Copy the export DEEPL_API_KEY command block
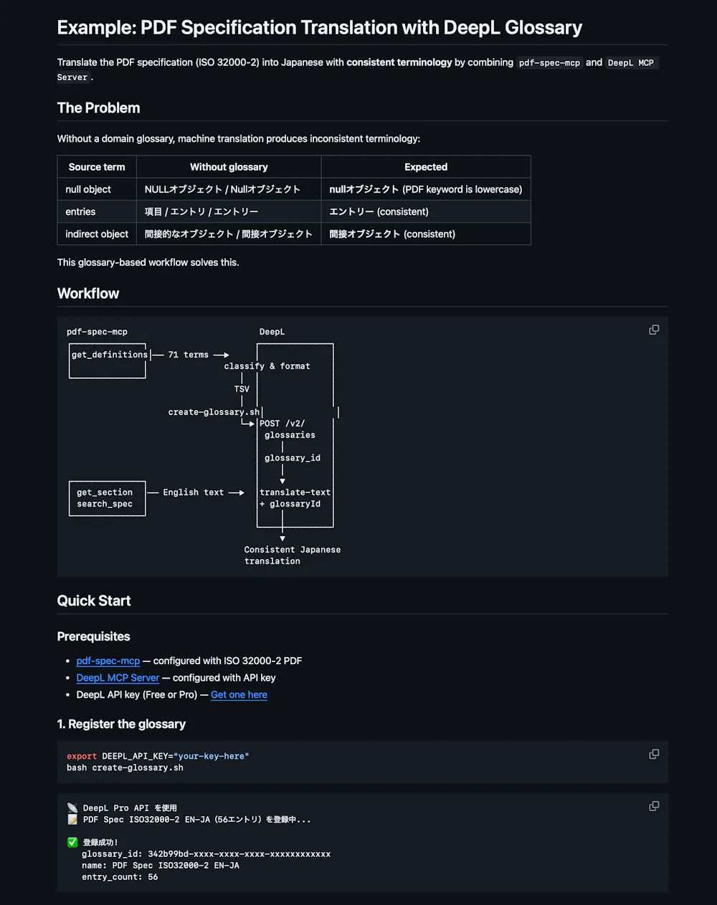Image resolution: width=717 pixels, height=905 pixels. [654, 754]
